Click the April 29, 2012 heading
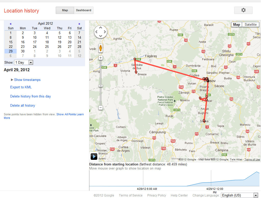The height and width of the screenshot is (198, 261). 17,70
